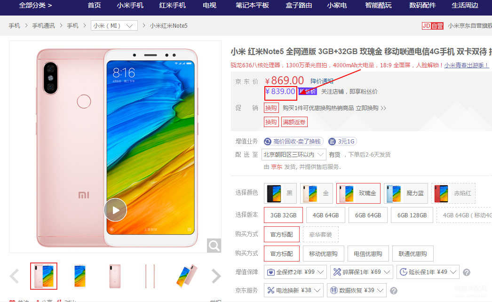Expand the 全保修2年 ¥99 dropdown

pyautogui.click(x=295, y=272)
